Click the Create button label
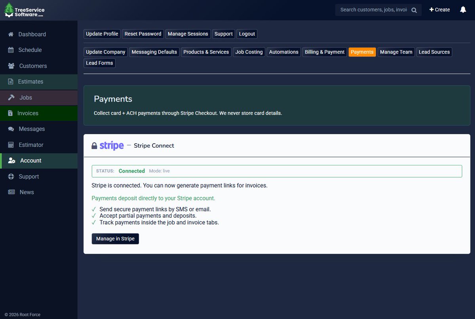The image size is (475, 319). click(443, 10)
